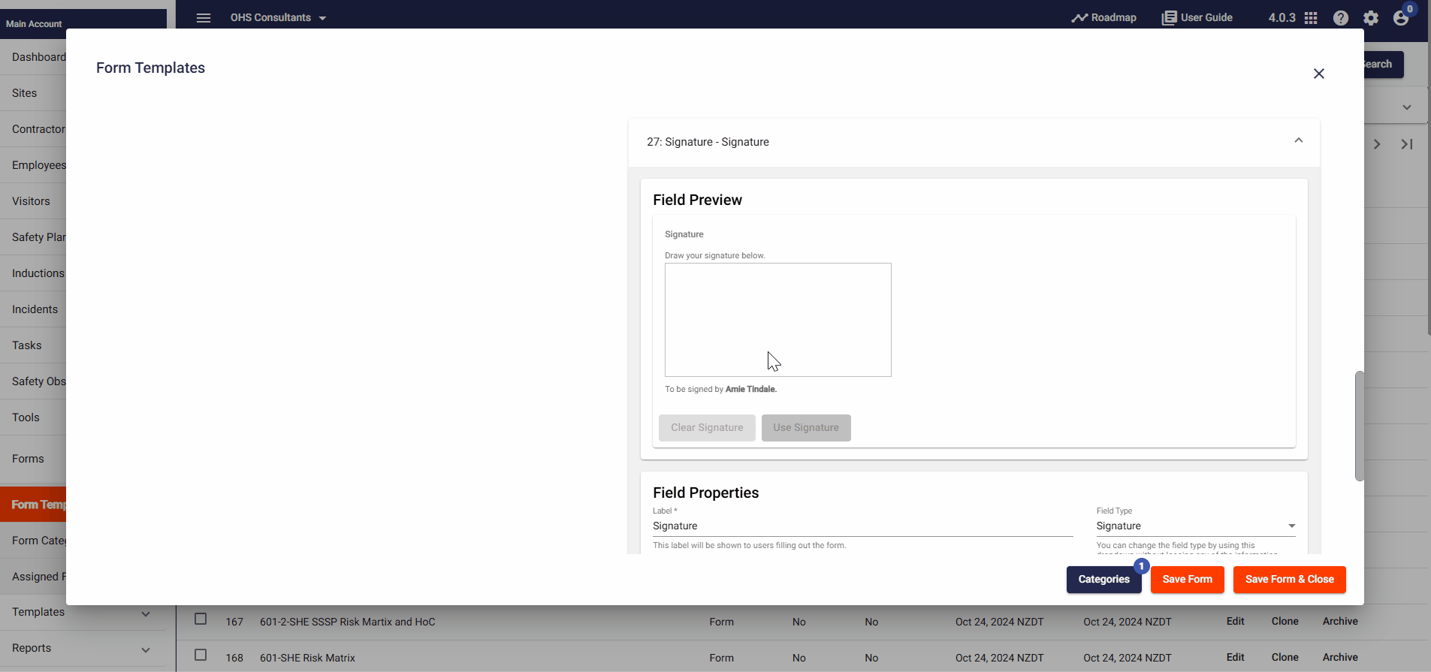1431x672 pixels.
Task: Click the Clear Signature button
Action: tap(707, 428)
